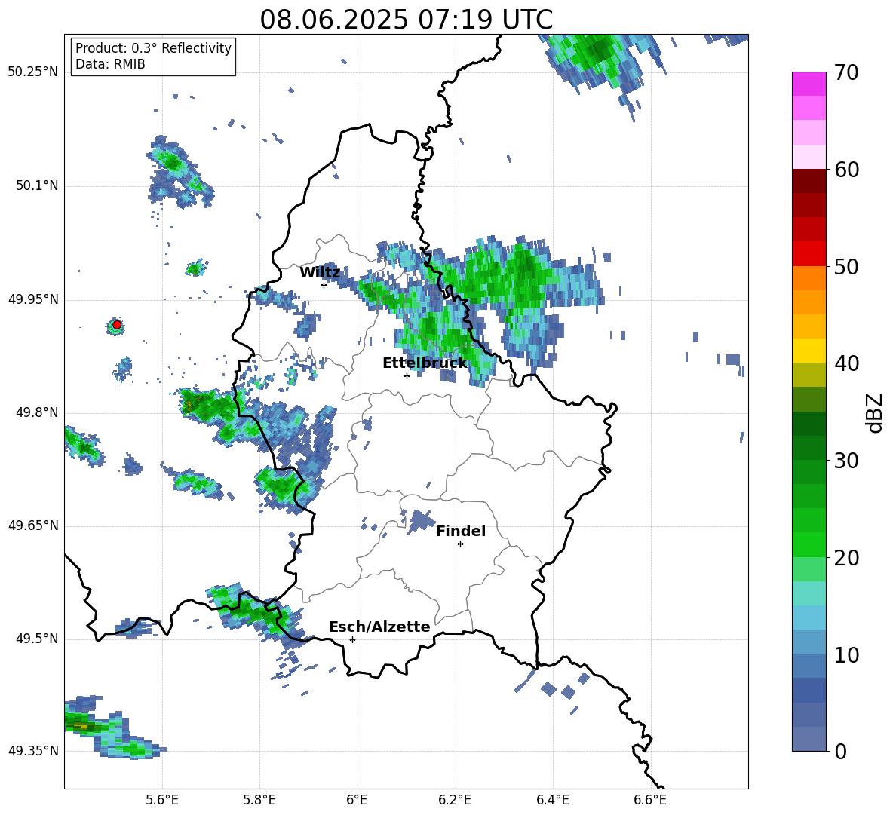Click the Findel station label
This screenshot has height=815, width=893.
(x=461, y=531)
